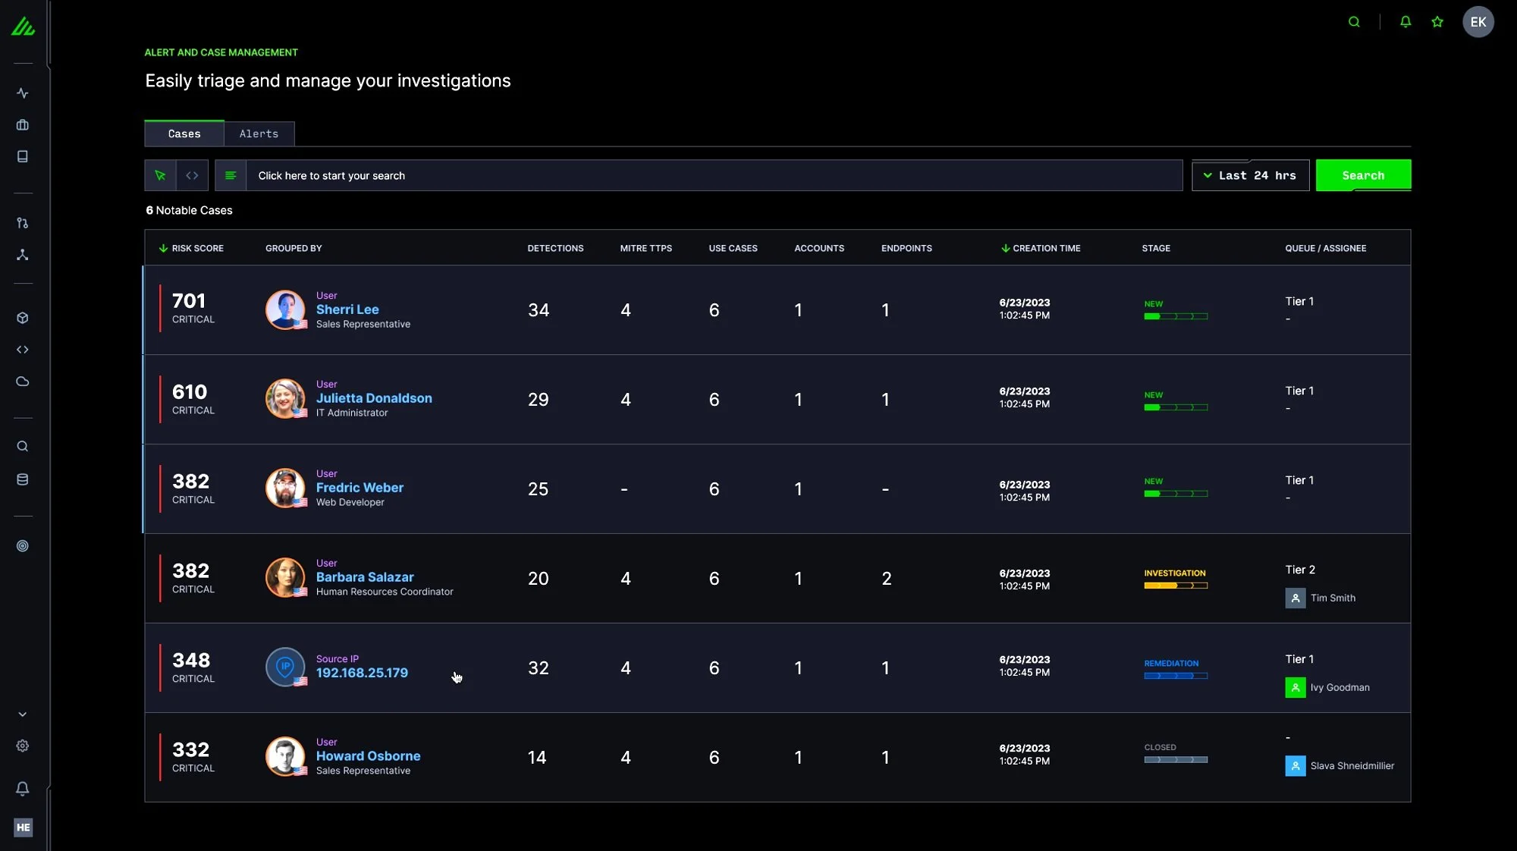1517x851 pixels.
Task: Click the favorites star icon
Action: point(1437,22)
